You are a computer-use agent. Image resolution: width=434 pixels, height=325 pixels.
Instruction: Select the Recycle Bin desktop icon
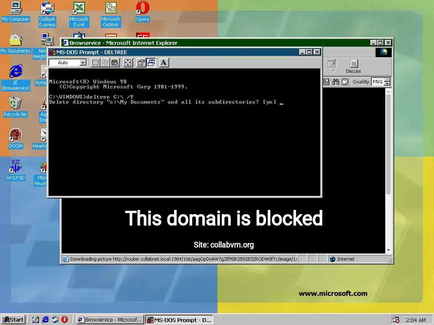click(x=16, y=107)
